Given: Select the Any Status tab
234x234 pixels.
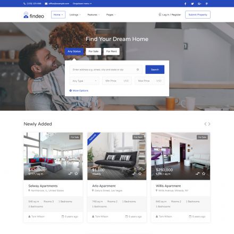Looking at the screenshot, I should [x=74, y=52].
